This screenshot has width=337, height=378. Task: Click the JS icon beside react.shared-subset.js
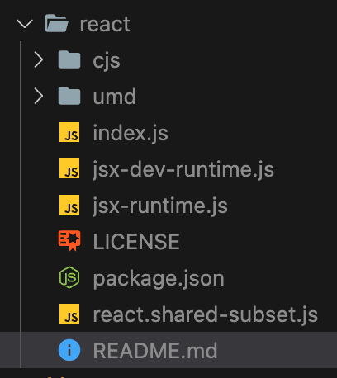click(69, 314)
